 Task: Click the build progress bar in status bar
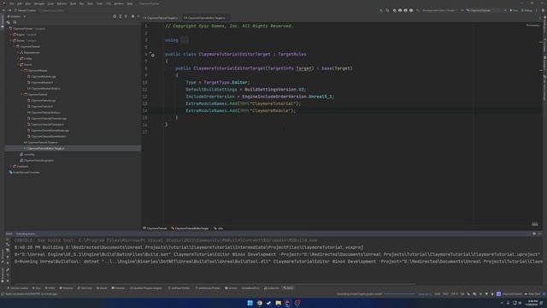(400, 294)
